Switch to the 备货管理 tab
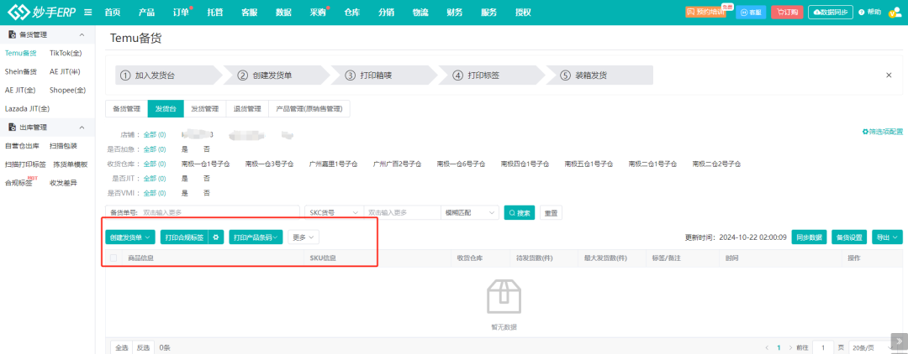 coord(126,108)
